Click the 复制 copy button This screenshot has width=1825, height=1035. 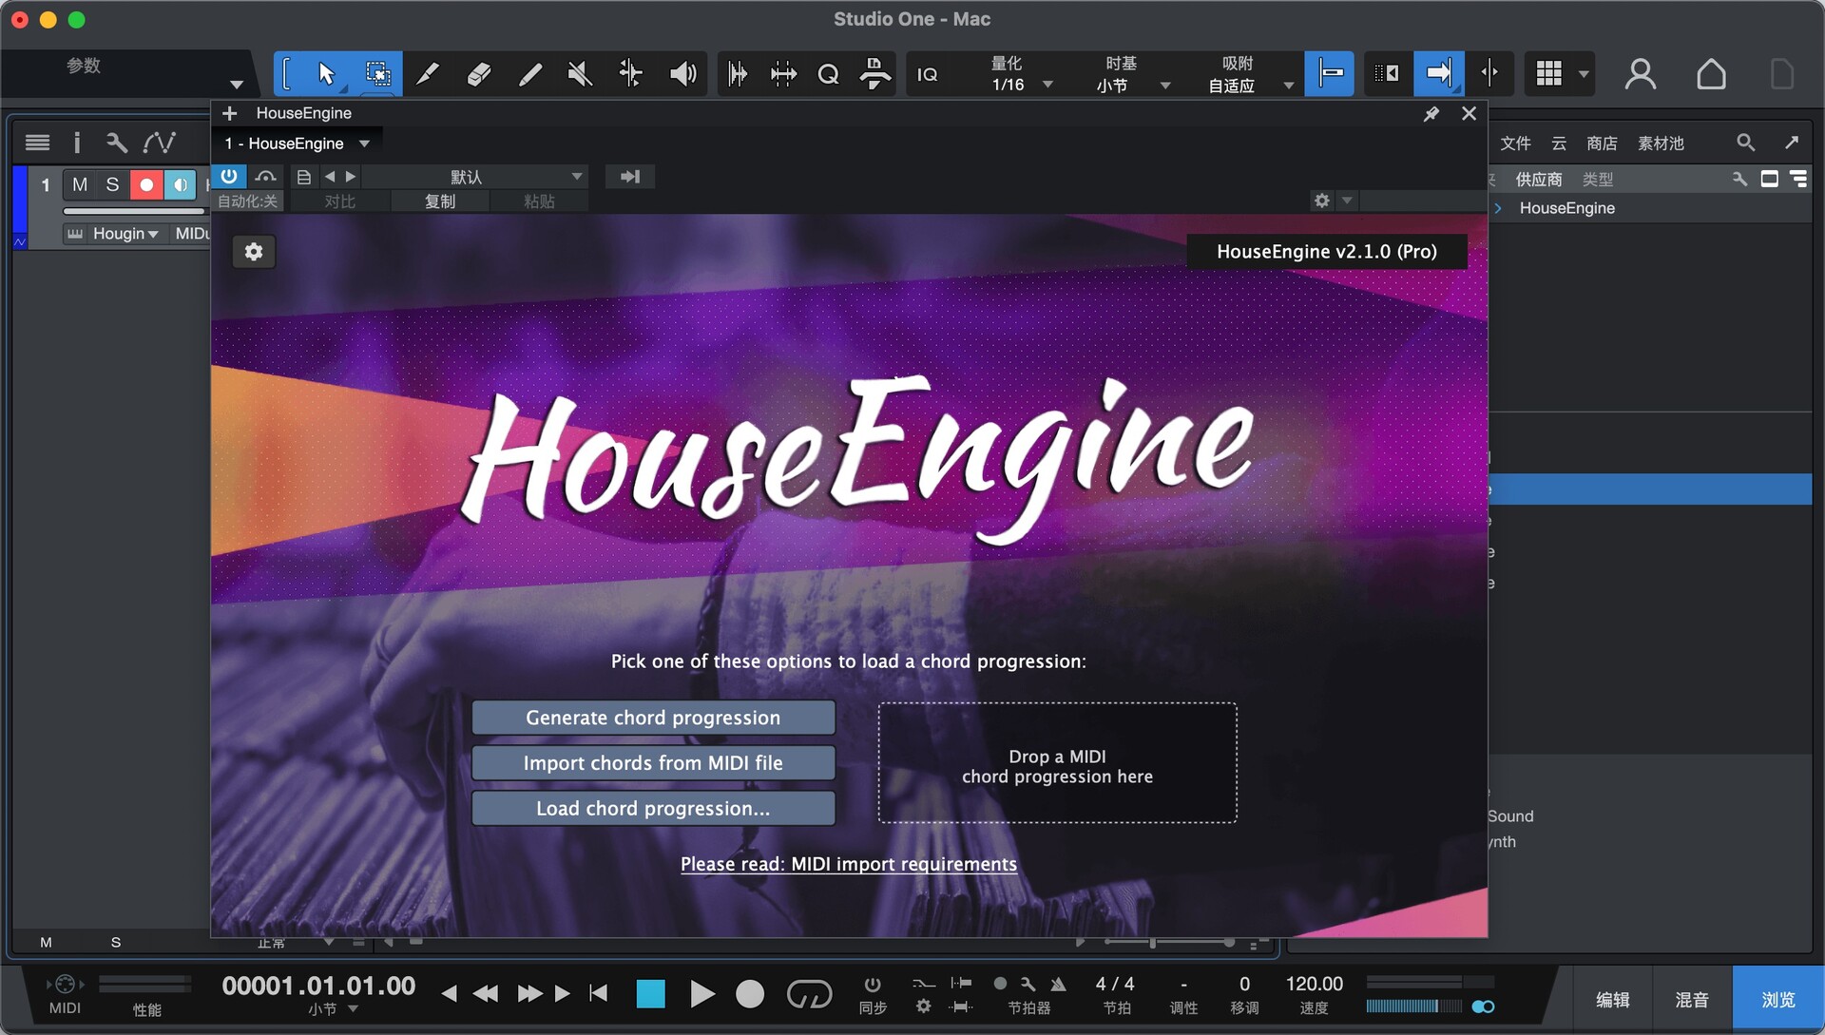click(x=439, y=201)
